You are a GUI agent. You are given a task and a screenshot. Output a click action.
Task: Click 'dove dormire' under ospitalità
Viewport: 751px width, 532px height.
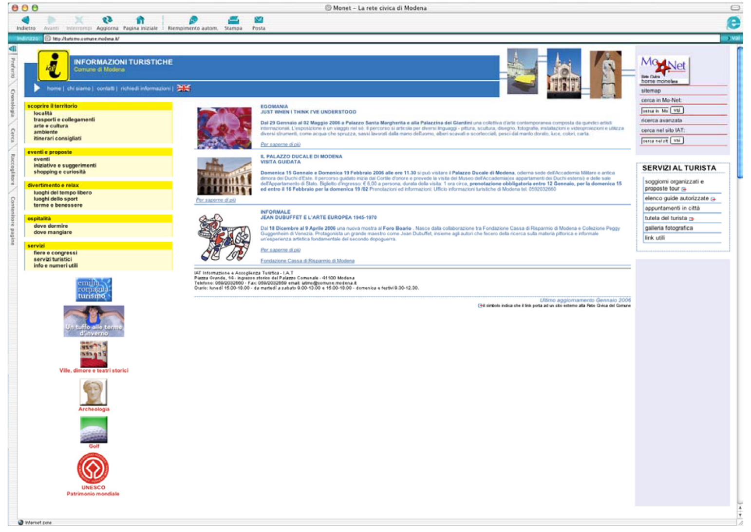click(x=51, y=226)
